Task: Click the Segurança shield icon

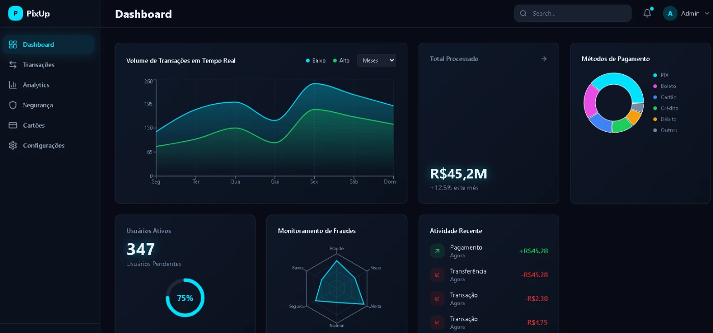Action: click(x=13, y=105)
